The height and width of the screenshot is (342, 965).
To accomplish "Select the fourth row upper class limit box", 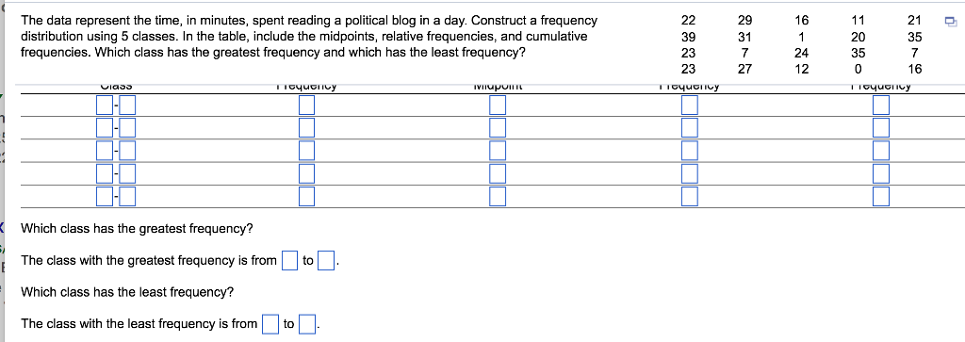I will click(127, 173).
